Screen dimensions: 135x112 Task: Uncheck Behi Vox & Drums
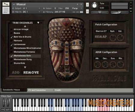pyautogui.click(x=12, y=37)
